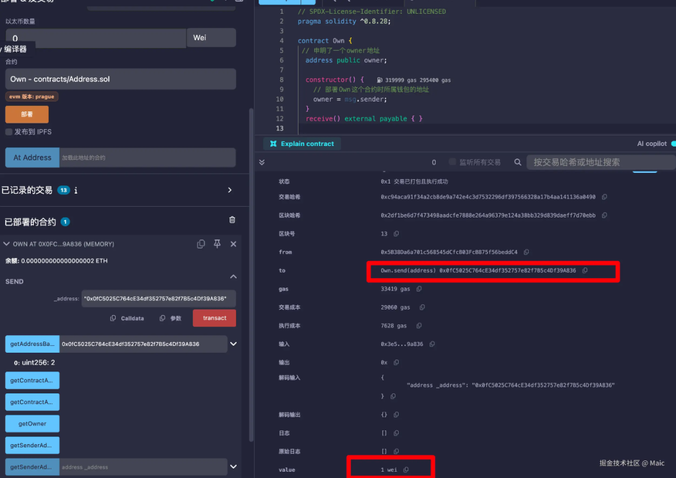Viewport: 676px width, 478px height.
Task: Focus the ether amount input field
Action: 96,38
